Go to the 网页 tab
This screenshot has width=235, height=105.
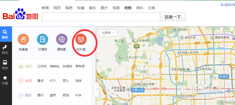point(57,8)
